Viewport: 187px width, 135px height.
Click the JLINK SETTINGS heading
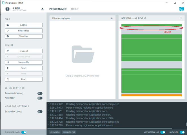pyautogui.click(x=15, y=88)
